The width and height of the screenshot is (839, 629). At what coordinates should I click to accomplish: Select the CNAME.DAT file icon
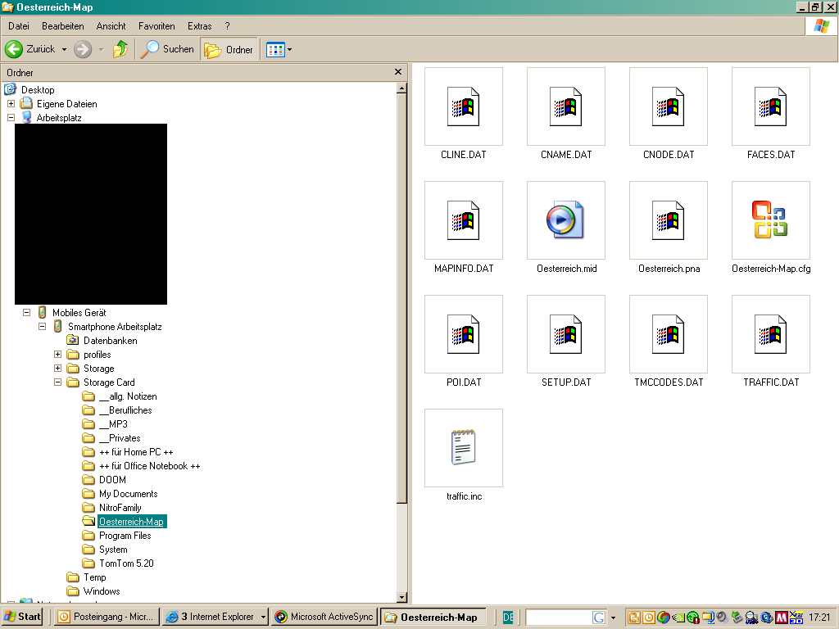tap(566, 106)
